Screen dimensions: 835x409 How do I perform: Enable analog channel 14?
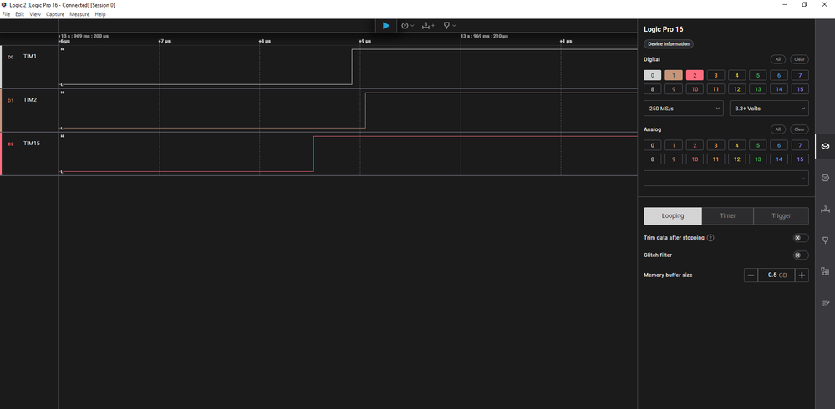[778, 159]
